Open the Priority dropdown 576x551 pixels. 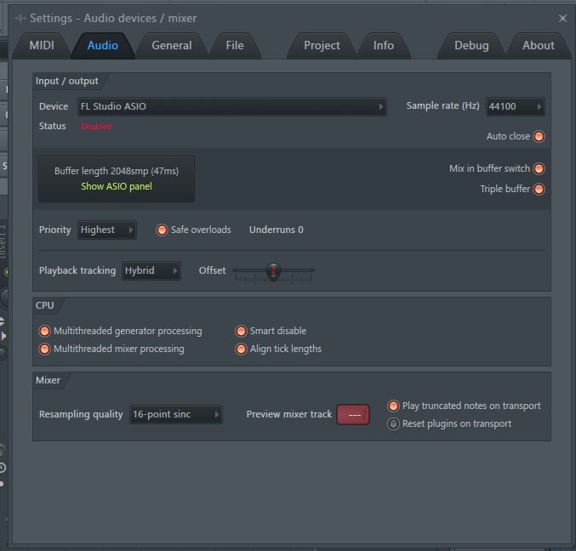click(x=106, y=230)
